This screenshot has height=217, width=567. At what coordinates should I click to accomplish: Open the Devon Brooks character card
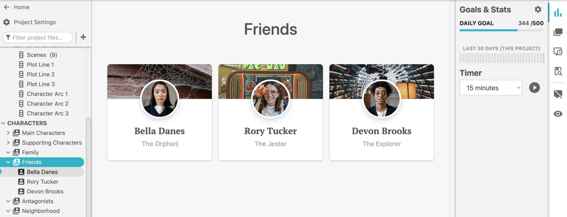(x=382, y=112)
